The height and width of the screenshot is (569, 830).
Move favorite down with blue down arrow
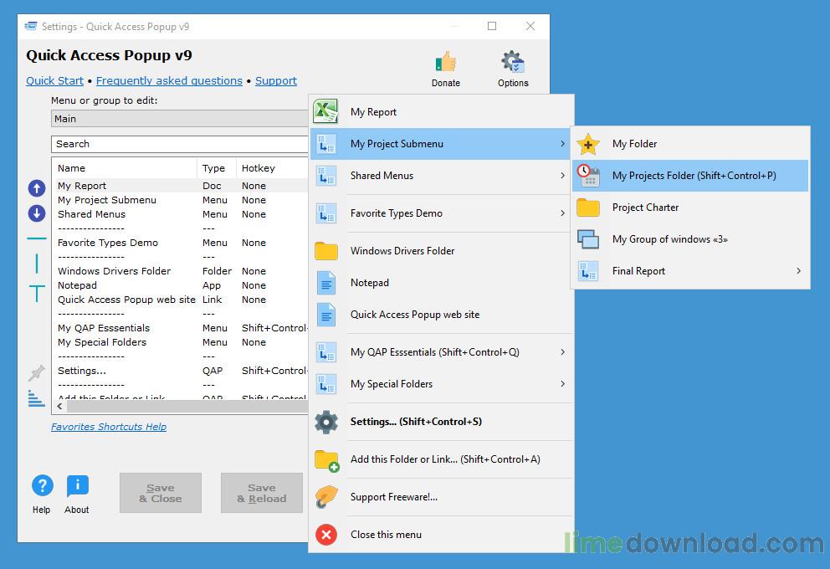tap(37, 213)
